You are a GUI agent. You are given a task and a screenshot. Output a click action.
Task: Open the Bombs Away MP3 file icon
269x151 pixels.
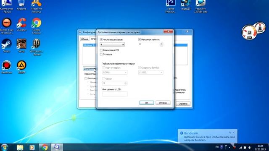click(x=7, y=26)
